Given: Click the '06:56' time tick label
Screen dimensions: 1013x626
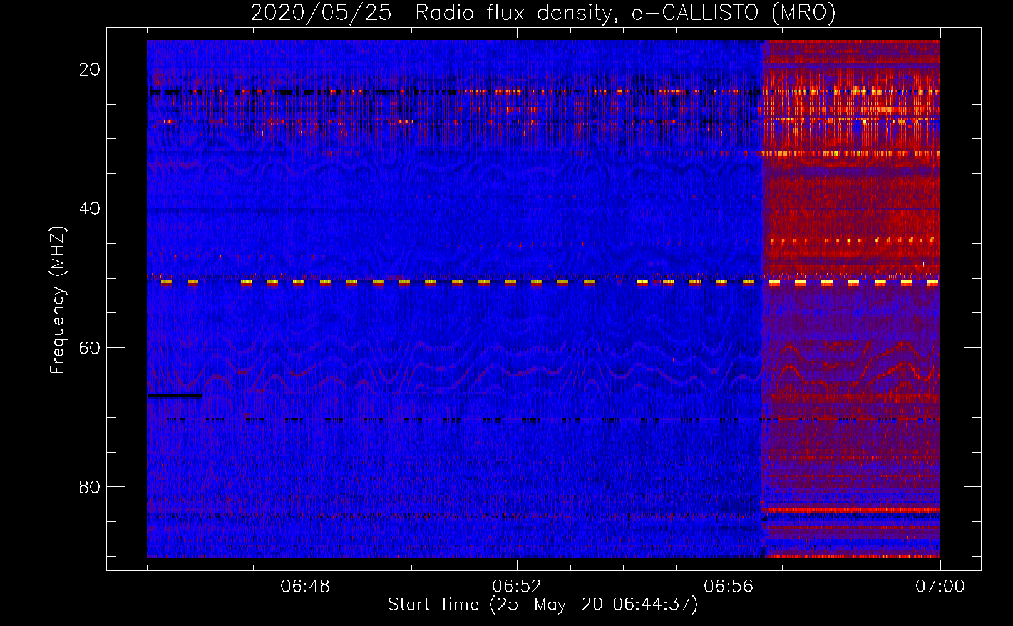Looking at the screenshot, I should (729, 587).
